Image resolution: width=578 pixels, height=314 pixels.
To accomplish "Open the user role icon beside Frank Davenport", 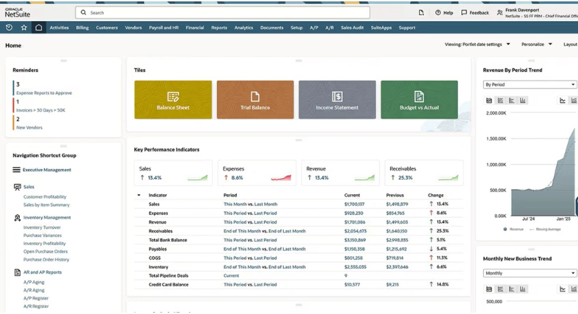I will [x=500, y=12].
